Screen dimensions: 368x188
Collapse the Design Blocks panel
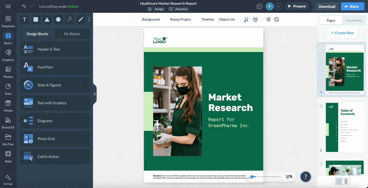[95, 94]
